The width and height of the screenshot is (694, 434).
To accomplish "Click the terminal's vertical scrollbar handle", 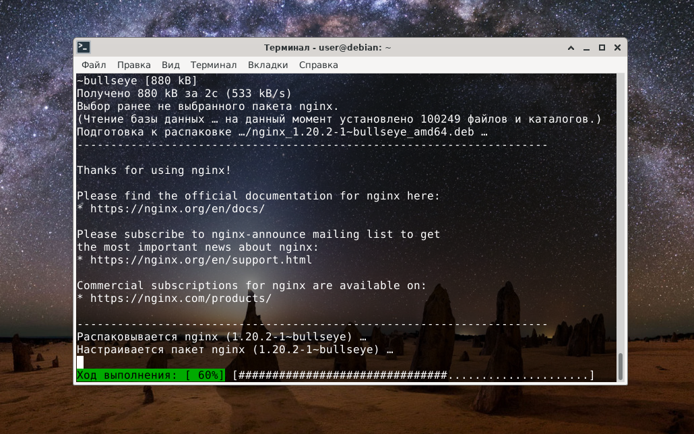I will pyautogui.click(x=621, y=366).
